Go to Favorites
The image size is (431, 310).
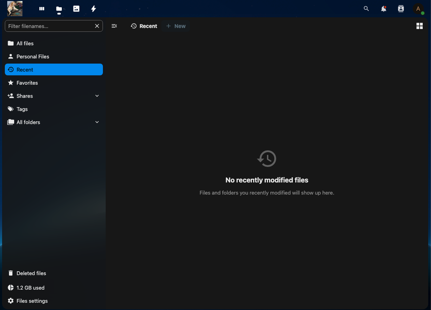click(27, 83)
